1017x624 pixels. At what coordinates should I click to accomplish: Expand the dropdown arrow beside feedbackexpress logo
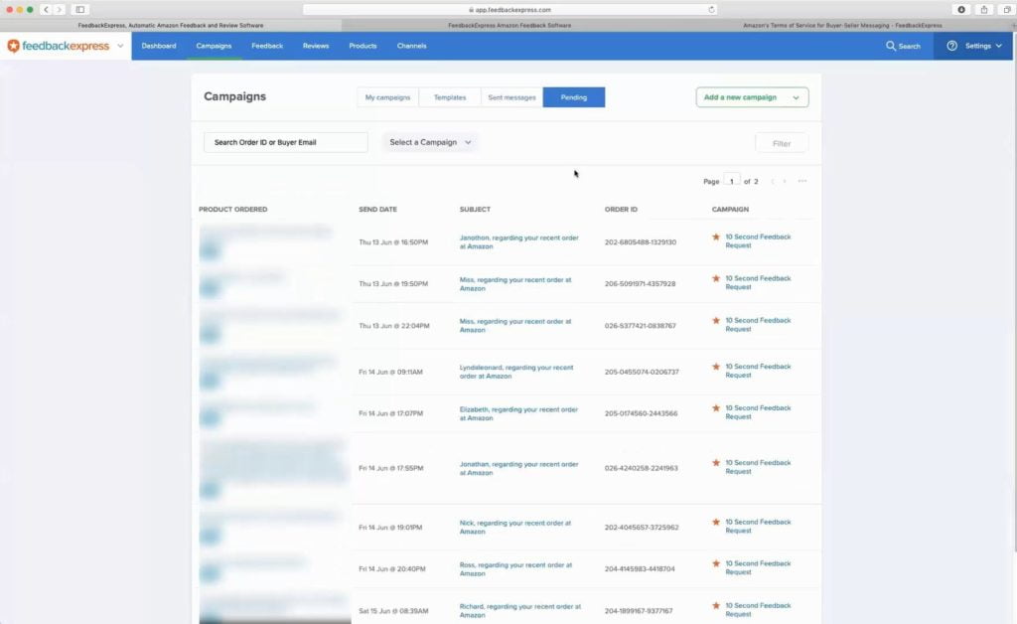(120, 46)
